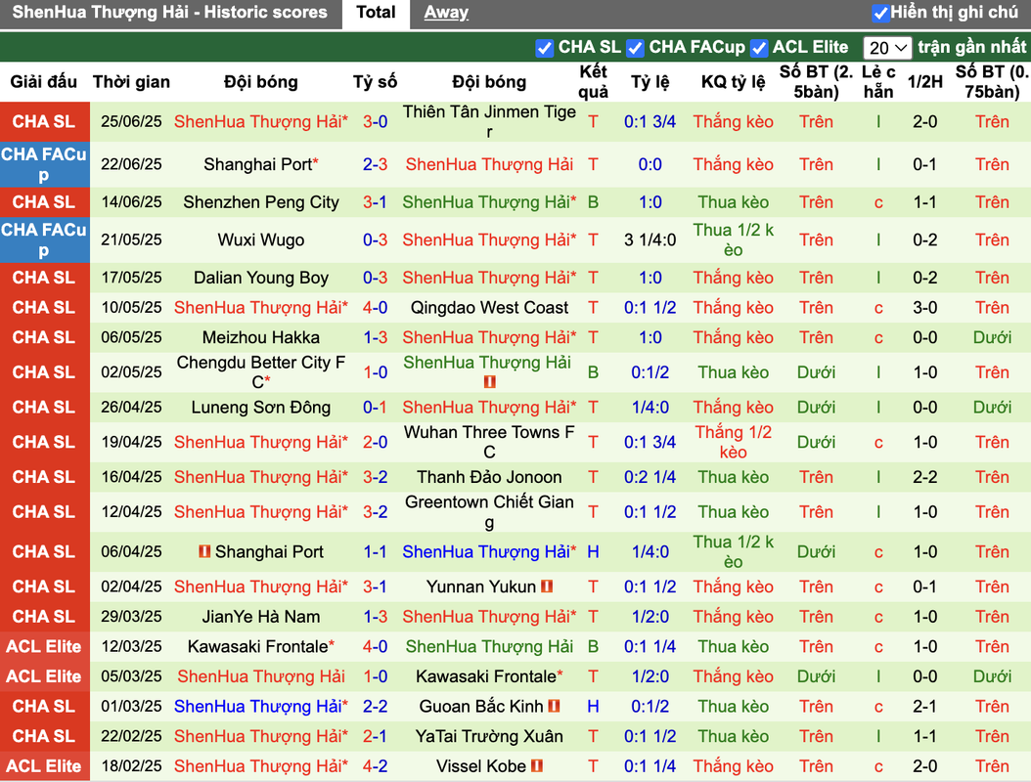Click the 2-2 half-time score on 16/04/25
Image resolution: width=1031 pixels, height=782 pixels.
924,477
